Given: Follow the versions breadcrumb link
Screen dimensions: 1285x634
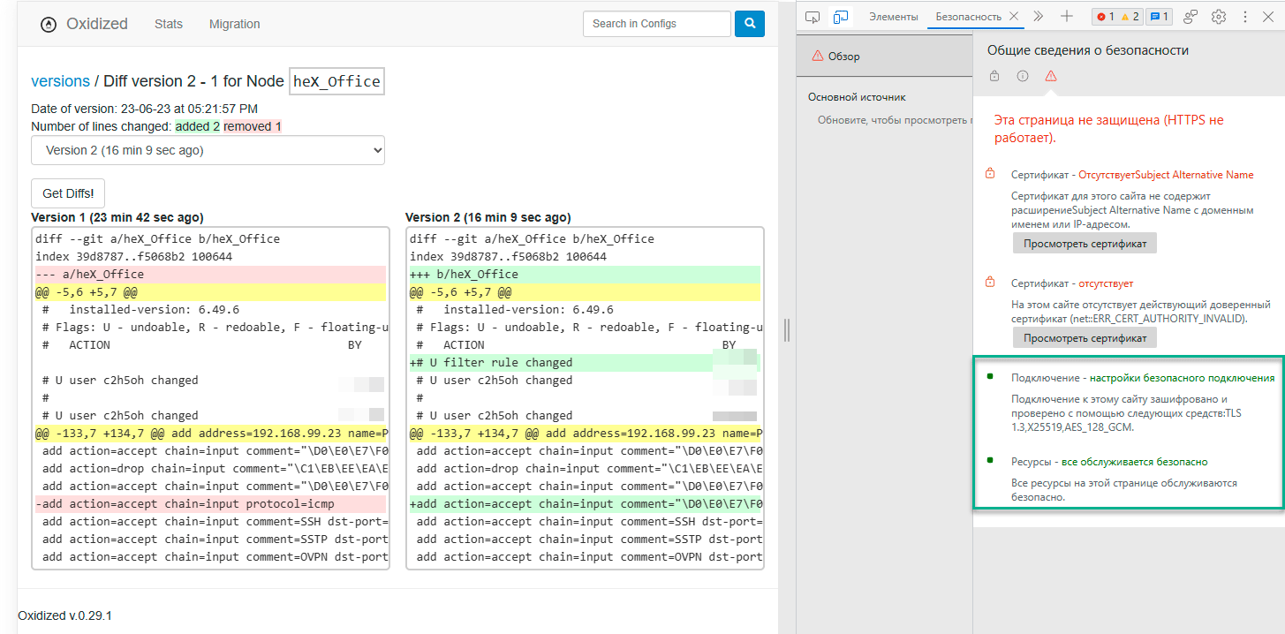Looking at the screenshot, I should (x=60, y=81).
